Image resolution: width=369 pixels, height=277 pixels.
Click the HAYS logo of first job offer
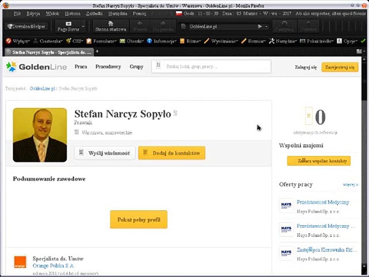click(286, 205)
